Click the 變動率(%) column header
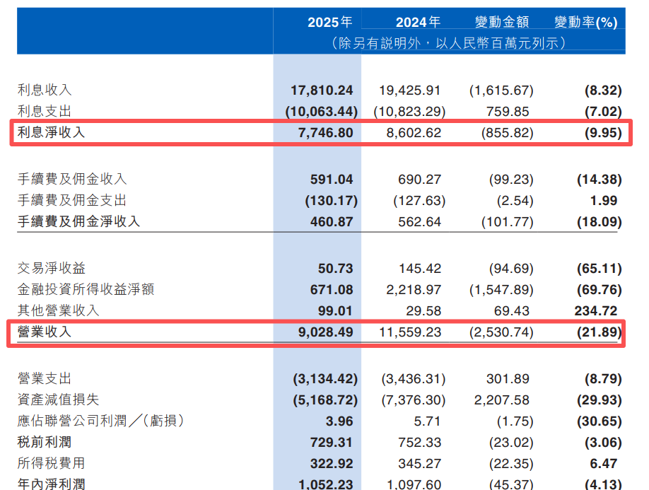 click(x=586, y=22)
